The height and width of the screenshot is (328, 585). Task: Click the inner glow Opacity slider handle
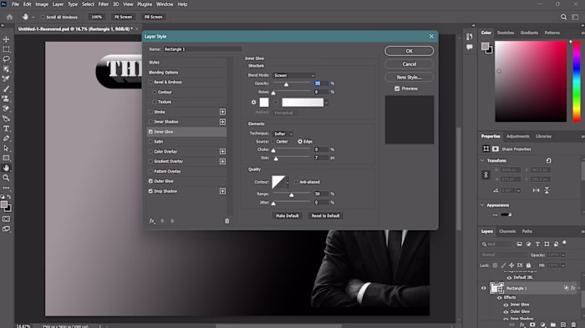pos(286,84)
